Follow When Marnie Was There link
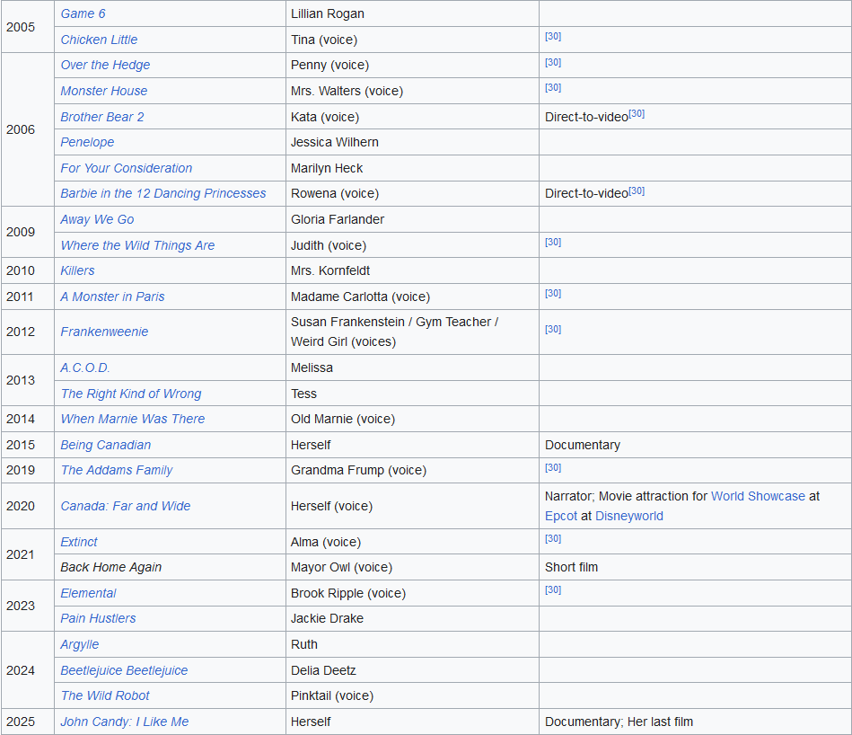Viewport: 852px width, 735px height. click(133, 419)
